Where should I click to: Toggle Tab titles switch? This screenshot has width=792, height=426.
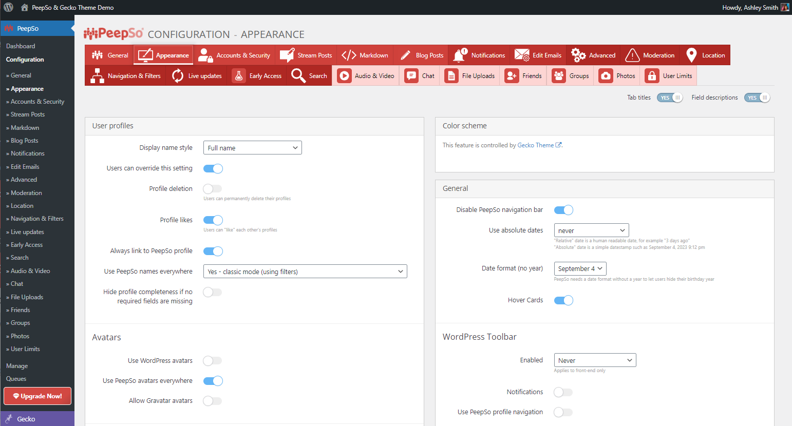coord(670,98)
